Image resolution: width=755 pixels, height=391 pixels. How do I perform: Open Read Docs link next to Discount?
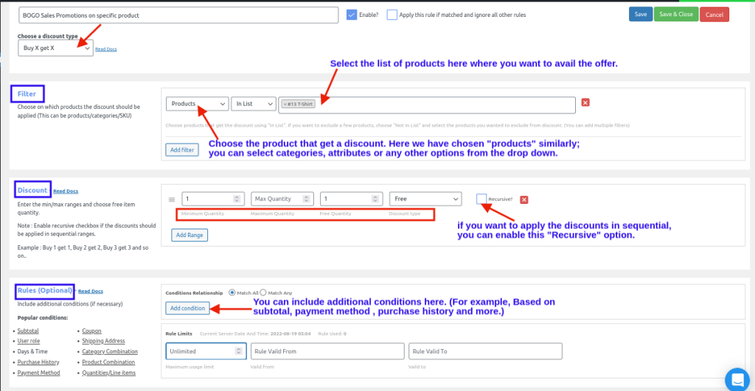pos(66,191)
